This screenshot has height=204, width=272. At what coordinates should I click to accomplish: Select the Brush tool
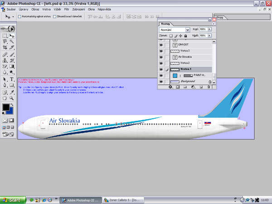tap(12, 55)
